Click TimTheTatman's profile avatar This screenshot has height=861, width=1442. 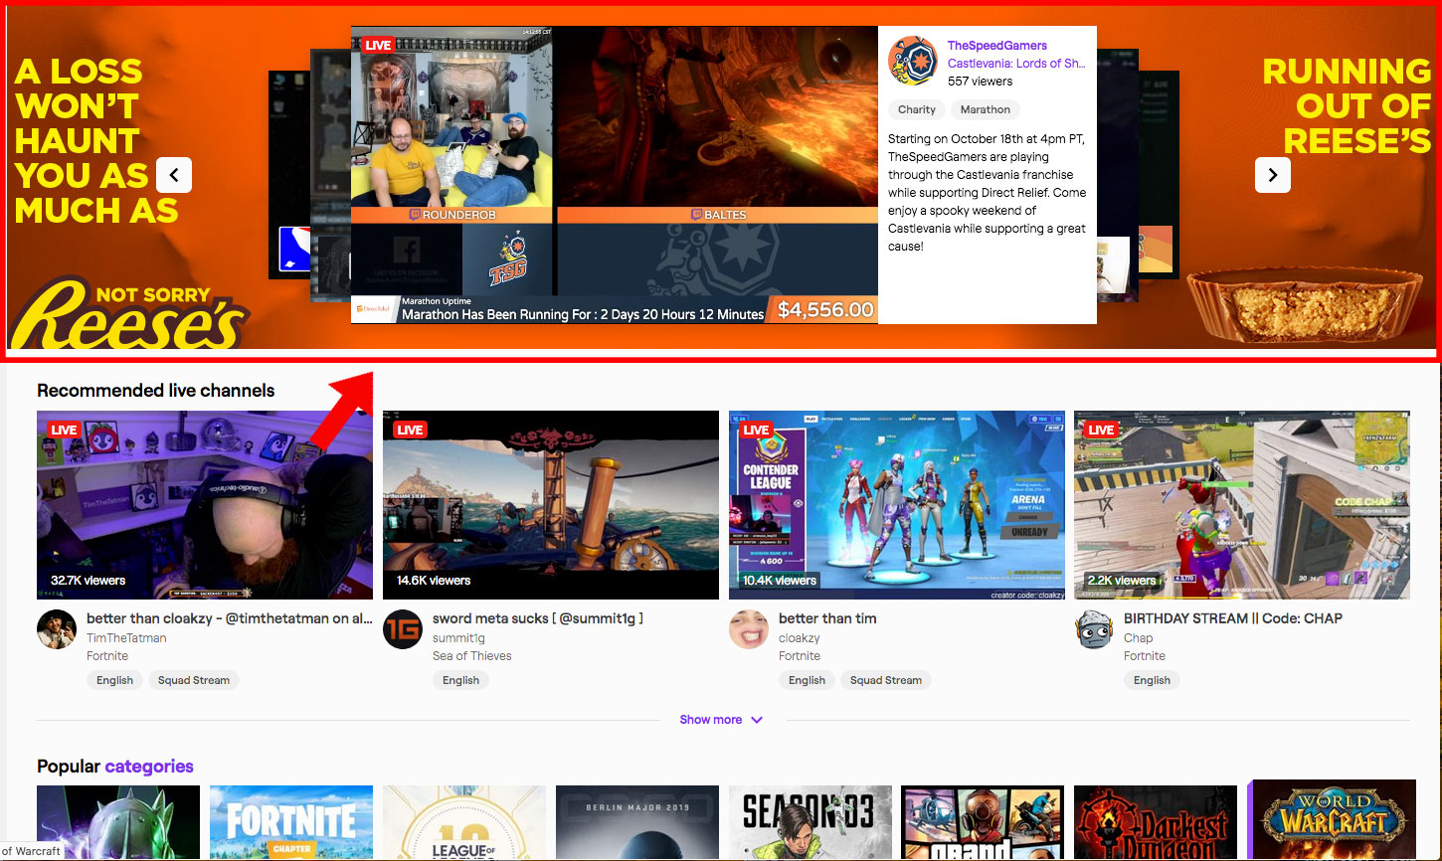[x=57, y=628]
